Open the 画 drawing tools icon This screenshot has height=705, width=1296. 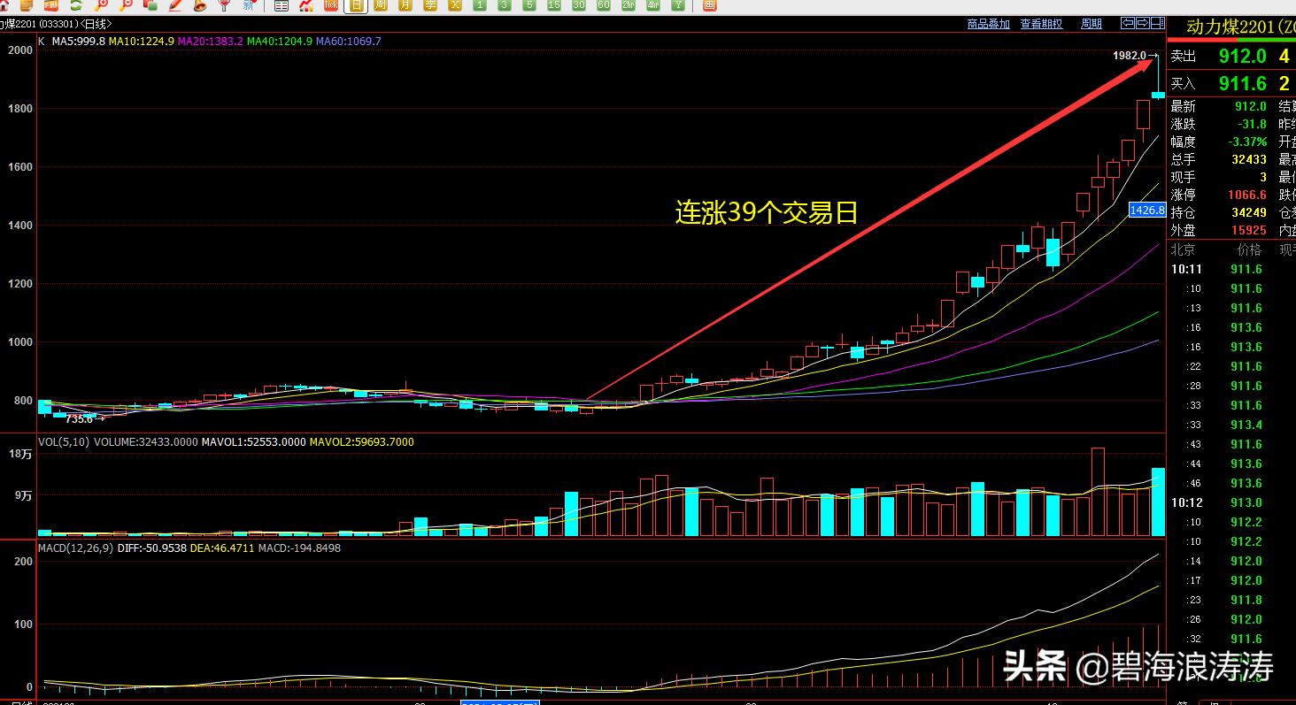click(710, 5)
